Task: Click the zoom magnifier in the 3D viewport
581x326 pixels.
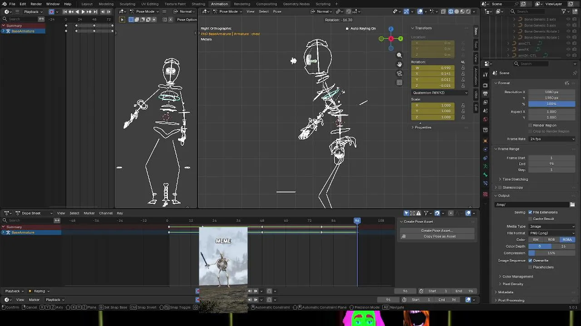Action: (x=399, y=55)
